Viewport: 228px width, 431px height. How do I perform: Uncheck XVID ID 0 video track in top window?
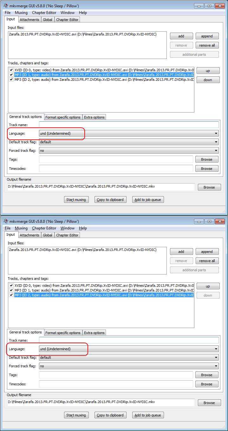(x=11, y=70)
